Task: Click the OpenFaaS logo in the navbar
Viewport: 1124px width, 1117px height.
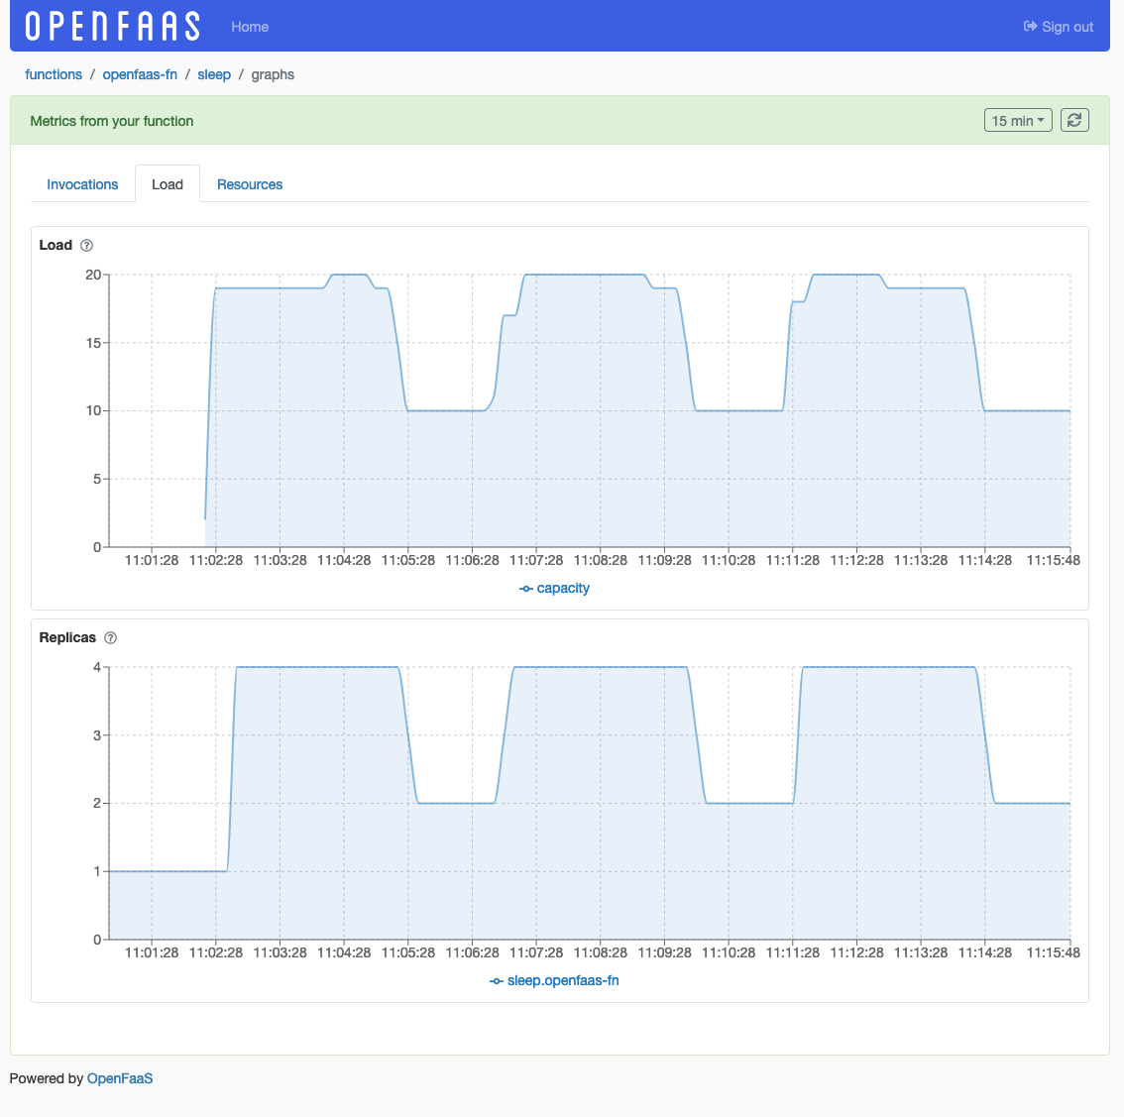Action: tap(109, 26)
